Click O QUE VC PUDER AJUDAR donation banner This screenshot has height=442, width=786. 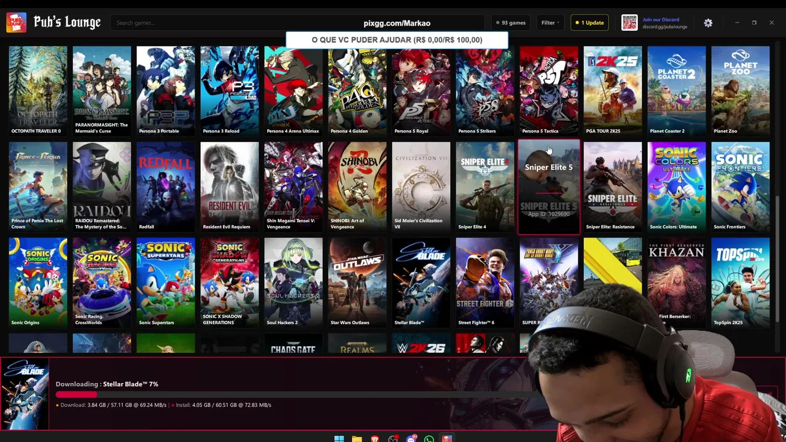[397, 40]
